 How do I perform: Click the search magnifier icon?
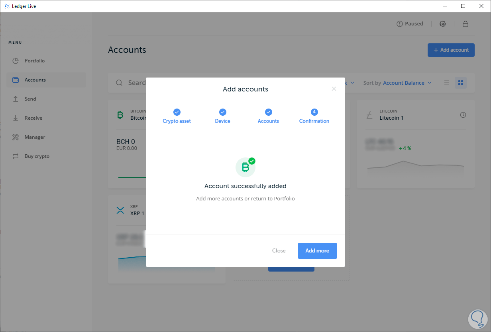pyautogui.click(x=119, y=83)
